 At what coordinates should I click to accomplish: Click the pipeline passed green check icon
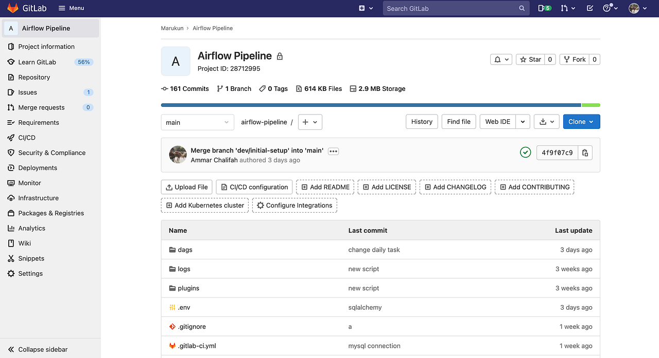point(525,152)
